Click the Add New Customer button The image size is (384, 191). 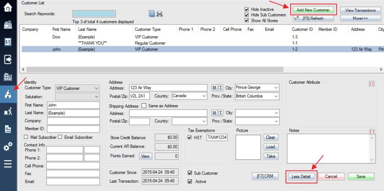[x=313, y=10]
